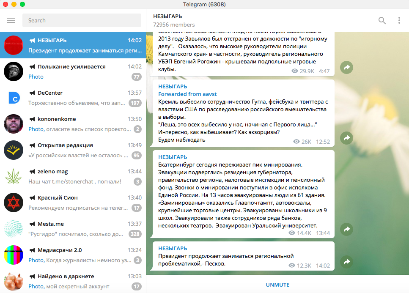Viewport: 409px width, 293px height.
Task: Click the 2 unread badge on kononenkome
Action: click(x=138, y=129)
